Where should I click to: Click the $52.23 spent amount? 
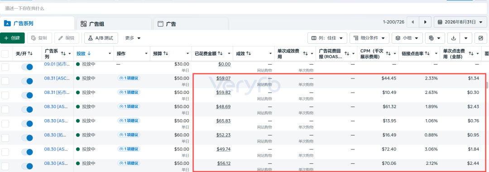pos(223,135)
